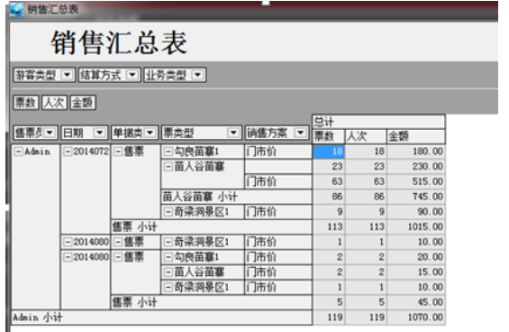The height and width of the screenshot is (332, 509).
Task: Collapse 奇梁洞景区1 row with amount 90.00
Action: (x=168, y=212)
